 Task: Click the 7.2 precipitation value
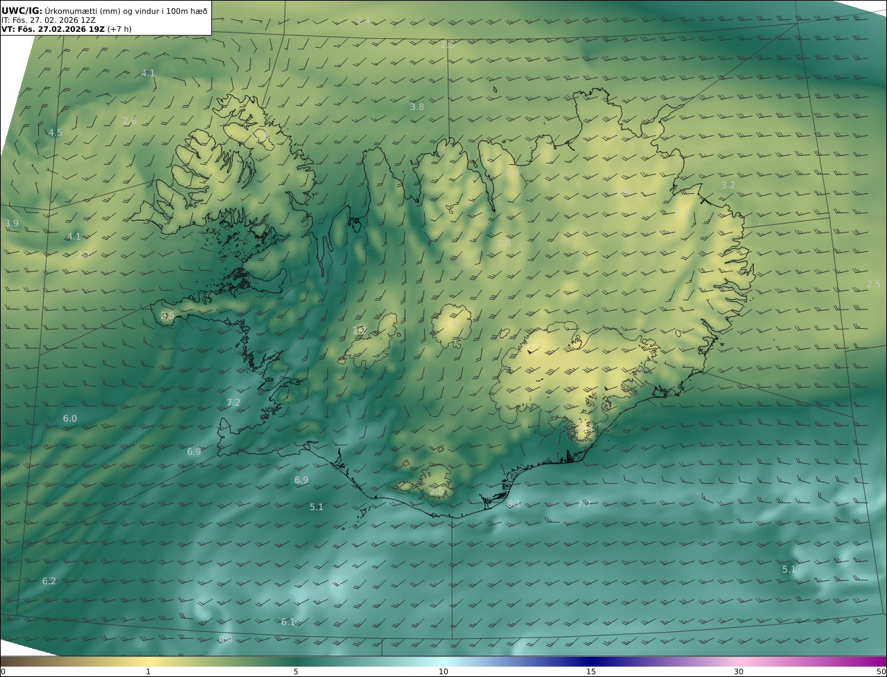(234, 402)
